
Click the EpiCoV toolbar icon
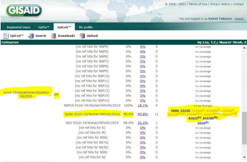point(6,36)
